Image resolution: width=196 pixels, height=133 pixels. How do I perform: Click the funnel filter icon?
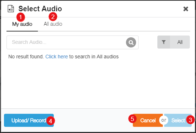coord(164,42)
